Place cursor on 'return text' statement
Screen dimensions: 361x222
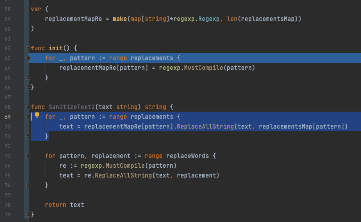coord(64,205)
